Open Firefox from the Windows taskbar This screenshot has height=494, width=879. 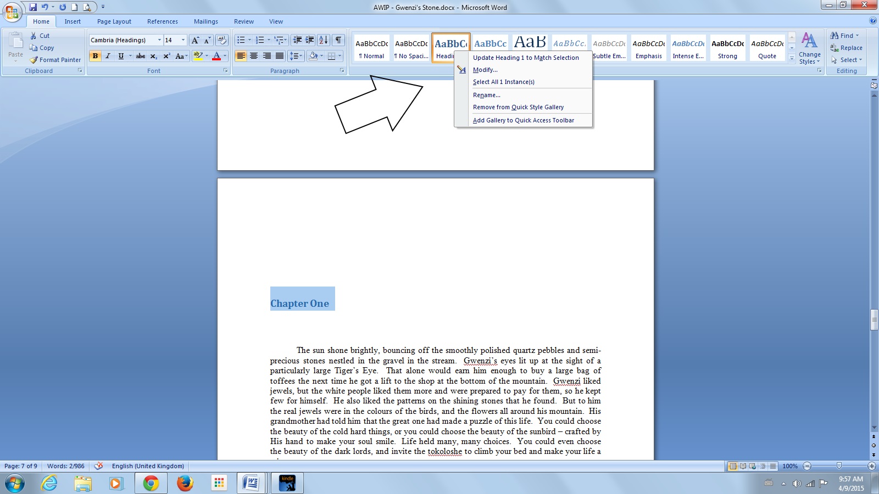tap(185, 483)
